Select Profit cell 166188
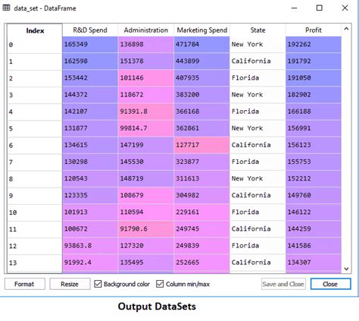 [314, 112]
